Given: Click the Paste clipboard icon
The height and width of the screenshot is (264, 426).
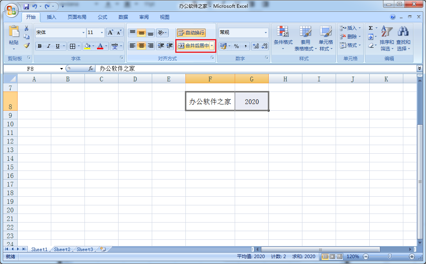Looking at the screenshot, I should [14, 31].
